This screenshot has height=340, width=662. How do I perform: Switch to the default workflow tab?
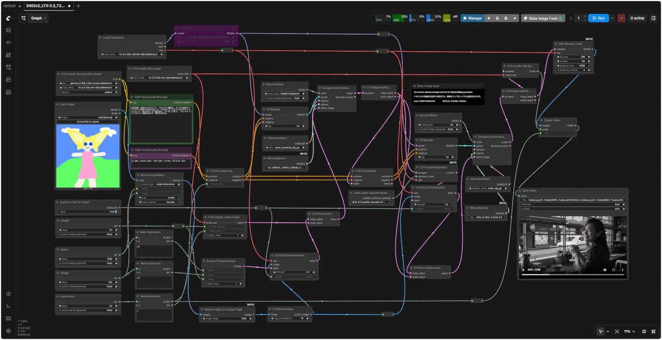(9, 6)
